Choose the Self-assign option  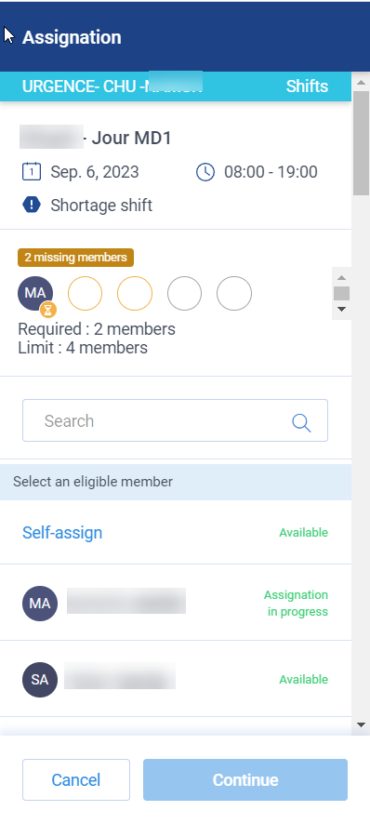[176, 532]
